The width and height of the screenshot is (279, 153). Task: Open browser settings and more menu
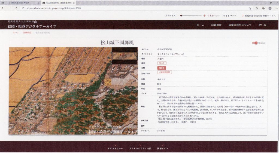point(277,8)
